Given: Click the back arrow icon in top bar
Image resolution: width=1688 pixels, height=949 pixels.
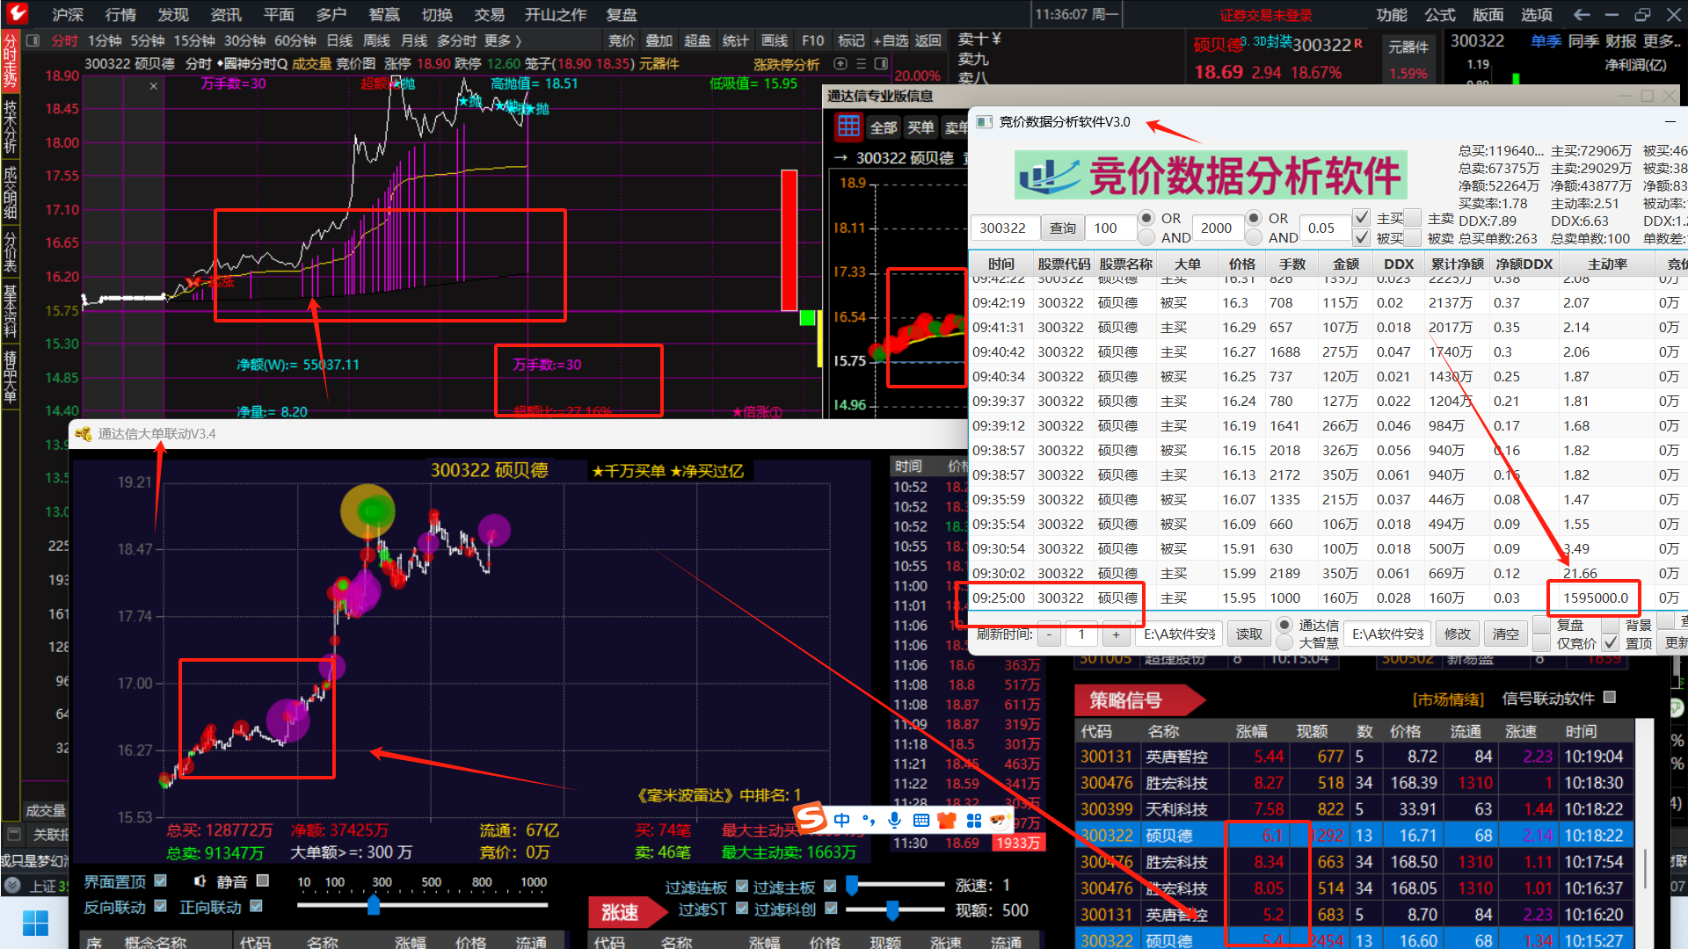Looking at the screenshot, I should click(1582, 15).
